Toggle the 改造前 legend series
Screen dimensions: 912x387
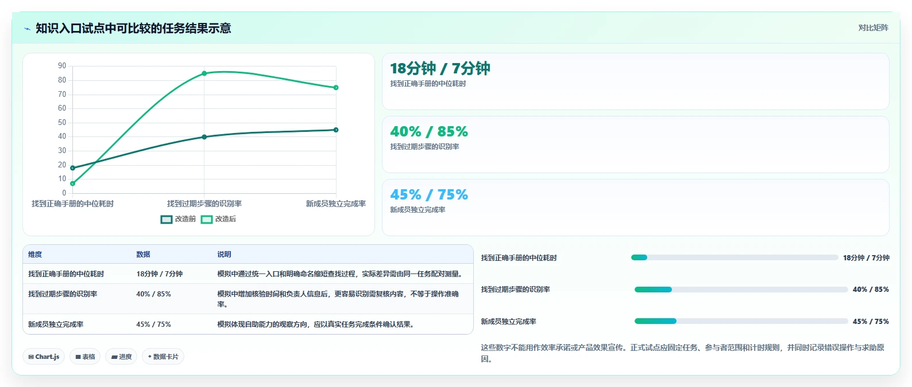178,219
